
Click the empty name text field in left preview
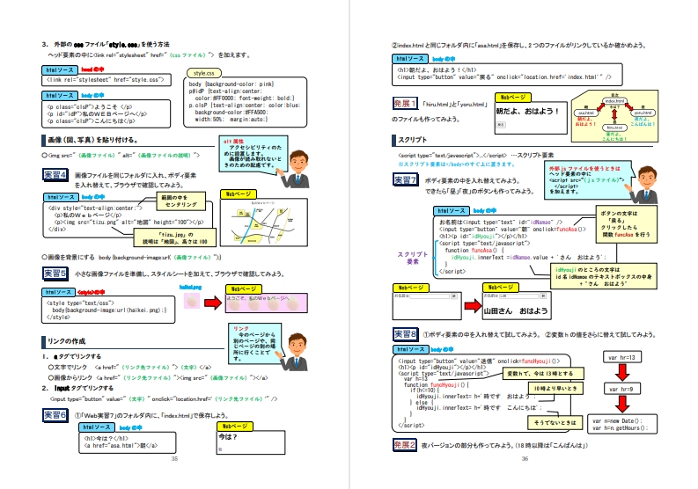[x=430, y=296]
